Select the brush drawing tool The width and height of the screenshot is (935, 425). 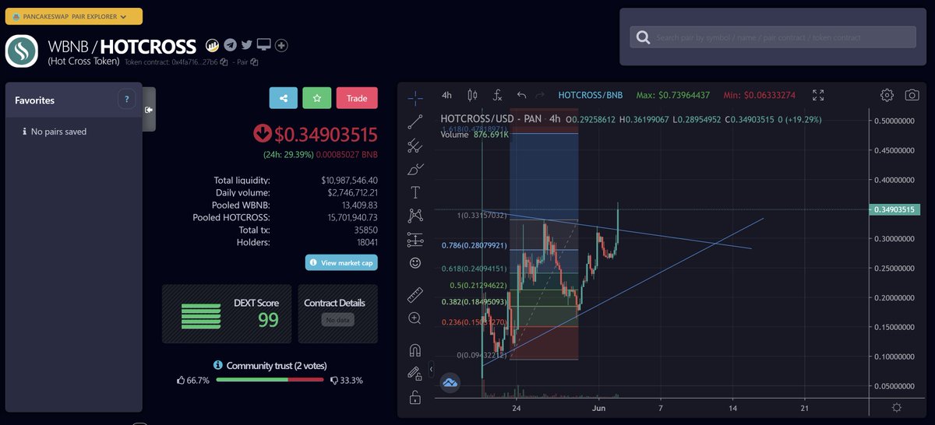click(415, 168)
